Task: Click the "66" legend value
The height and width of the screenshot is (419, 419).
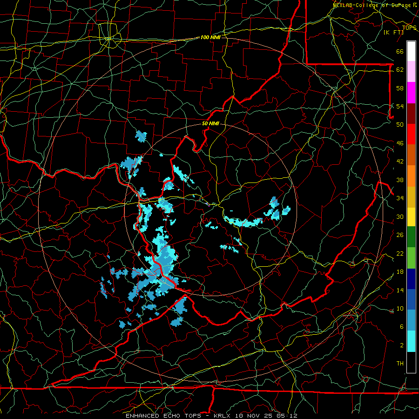Action: [400, 51]
